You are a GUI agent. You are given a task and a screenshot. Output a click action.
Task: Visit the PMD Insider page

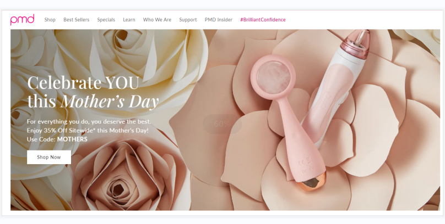[x=219, y=20]
